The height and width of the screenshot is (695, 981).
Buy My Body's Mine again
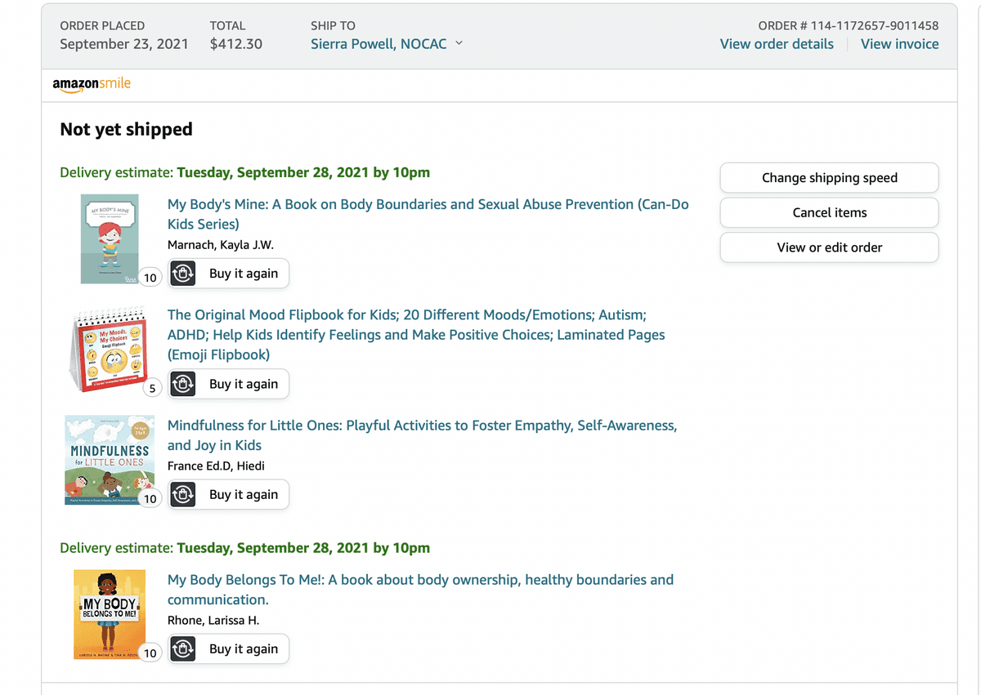click(229, 274)
